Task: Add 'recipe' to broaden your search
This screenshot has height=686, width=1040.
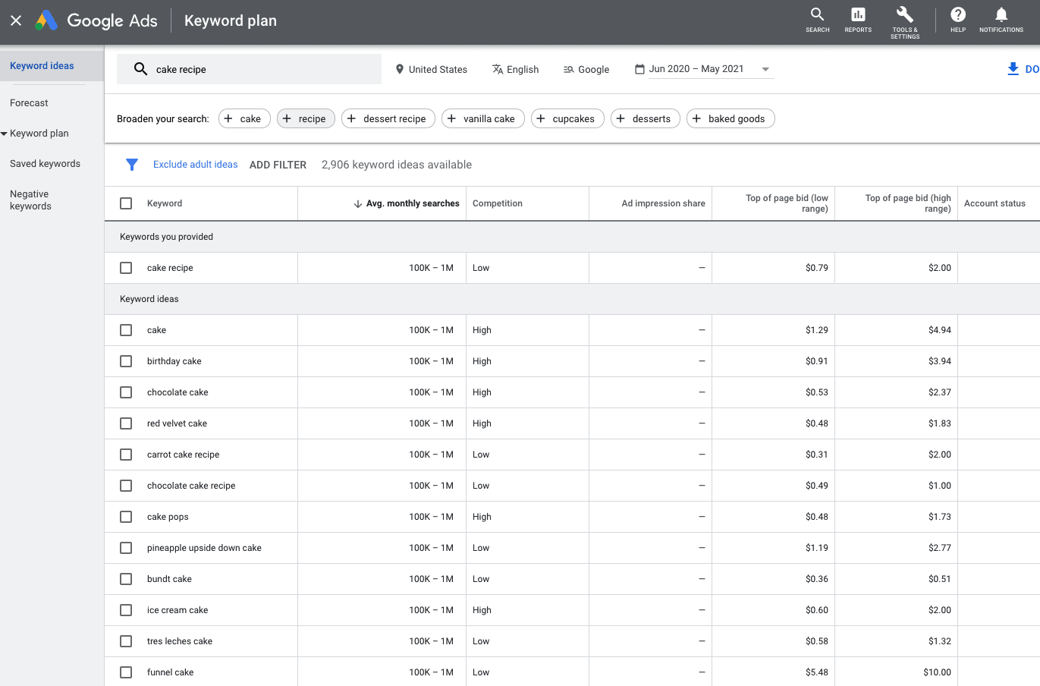Action: (x=306, y=118)
